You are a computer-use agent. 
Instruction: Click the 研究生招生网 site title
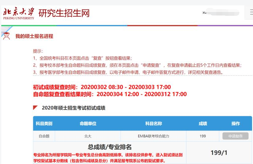(64, 13)
